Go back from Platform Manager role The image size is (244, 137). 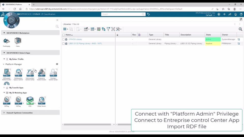click(x=4, y=64)
